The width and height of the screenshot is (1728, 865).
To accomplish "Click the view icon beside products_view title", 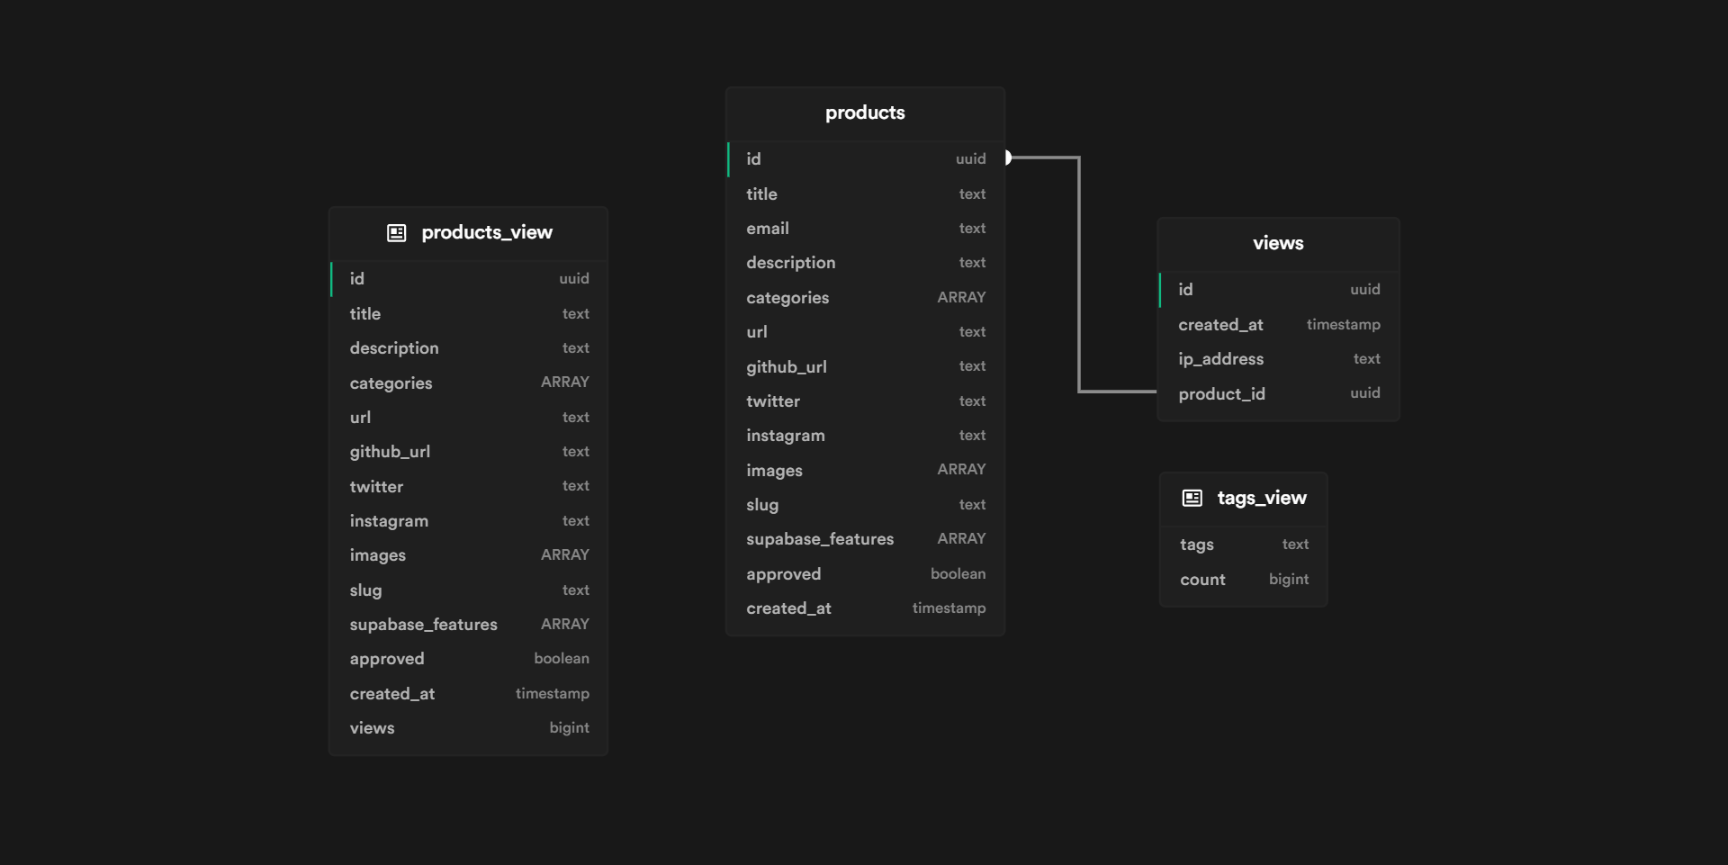I will [396, 233].
